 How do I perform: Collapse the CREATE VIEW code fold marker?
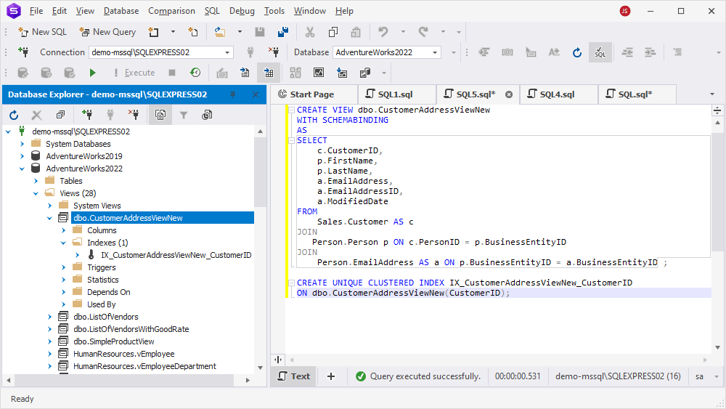tap(292, 110)
